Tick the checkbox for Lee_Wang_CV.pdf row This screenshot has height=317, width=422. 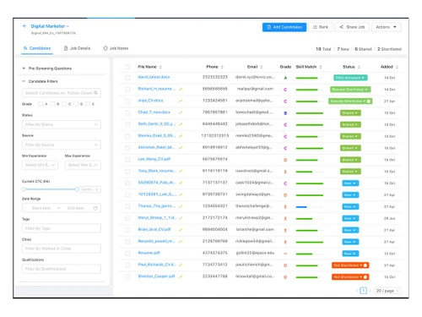(x=127, y=160)
